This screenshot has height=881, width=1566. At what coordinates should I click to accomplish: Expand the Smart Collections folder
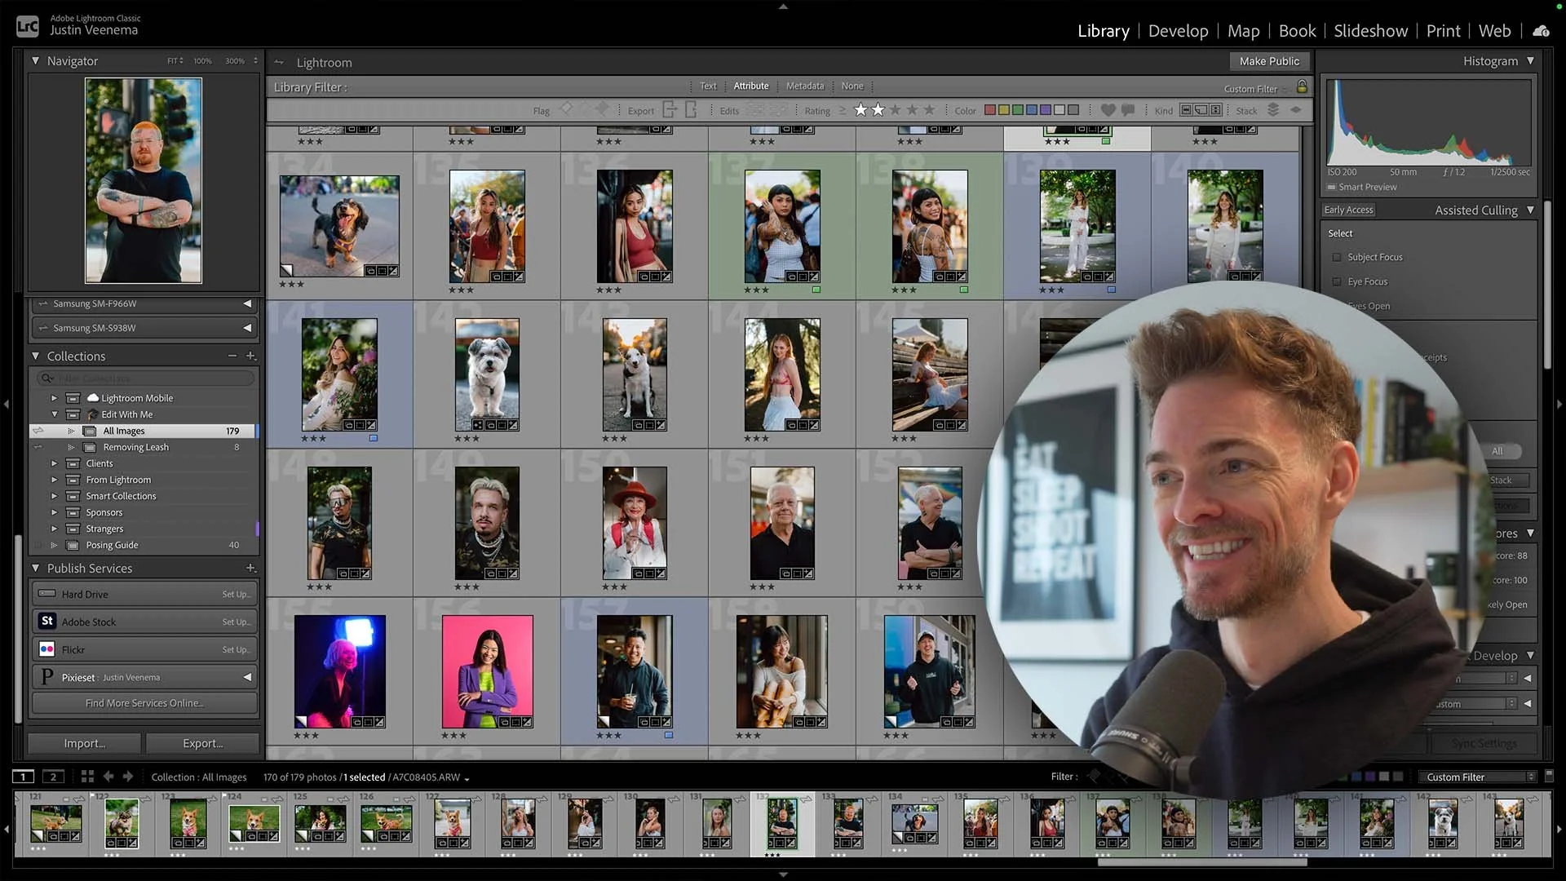(53, 496)
